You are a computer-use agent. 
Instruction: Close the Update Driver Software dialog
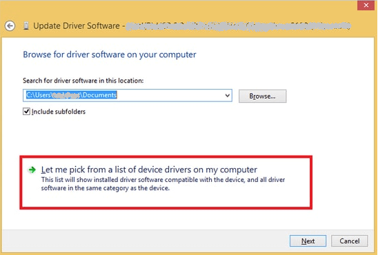coord(366,6)
